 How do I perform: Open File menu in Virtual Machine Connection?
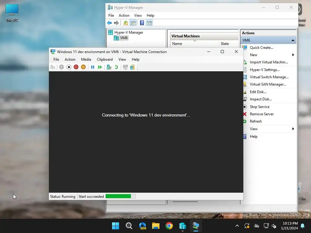pyautogui.click(x=56, y=59)
